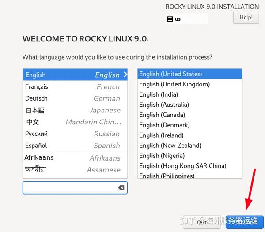
Task: Select English in the language list
Action: click(75, 75)
